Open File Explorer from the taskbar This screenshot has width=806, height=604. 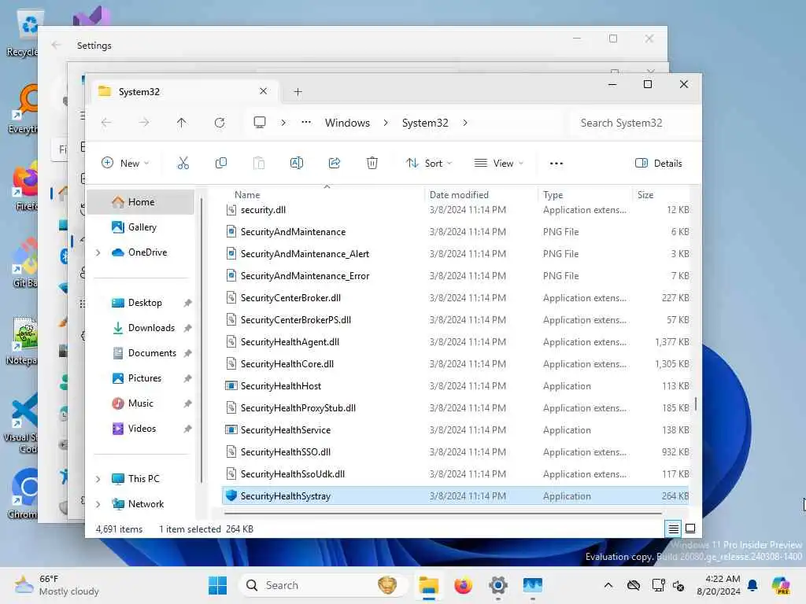(x=428, y=585)
